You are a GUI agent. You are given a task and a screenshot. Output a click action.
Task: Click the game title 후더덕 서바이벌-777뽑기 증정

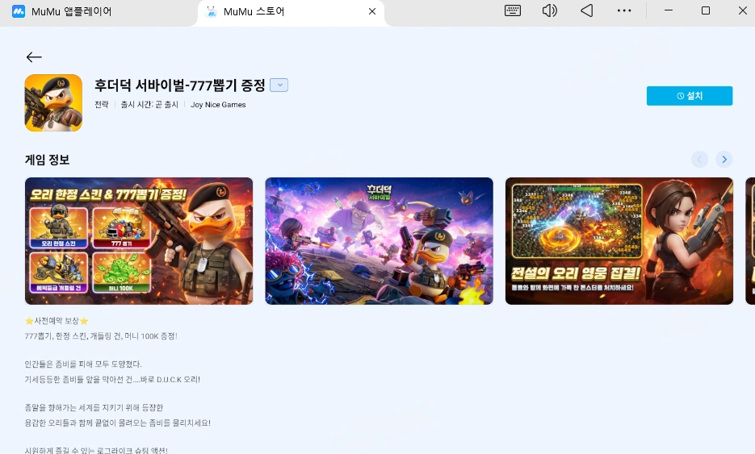179,85
